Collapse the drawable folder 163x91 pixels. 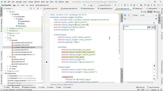pyautogui.click(x=8, y=40)
